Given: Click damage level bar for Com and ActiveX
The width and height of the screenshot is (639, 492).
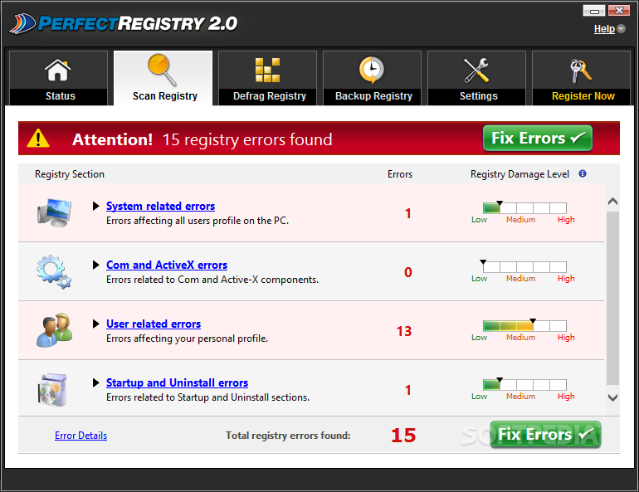Looking at the screenshot, I should pyautogui.click(x=524, y=267).
